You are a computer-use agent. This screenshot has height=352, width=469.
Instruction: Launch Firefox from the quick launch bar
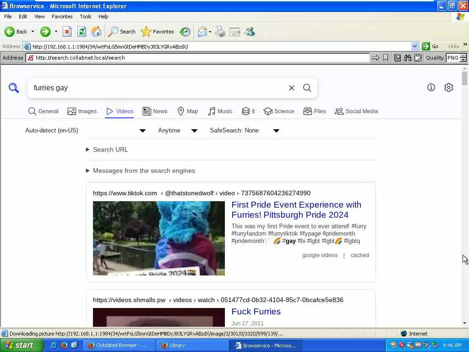64,345
